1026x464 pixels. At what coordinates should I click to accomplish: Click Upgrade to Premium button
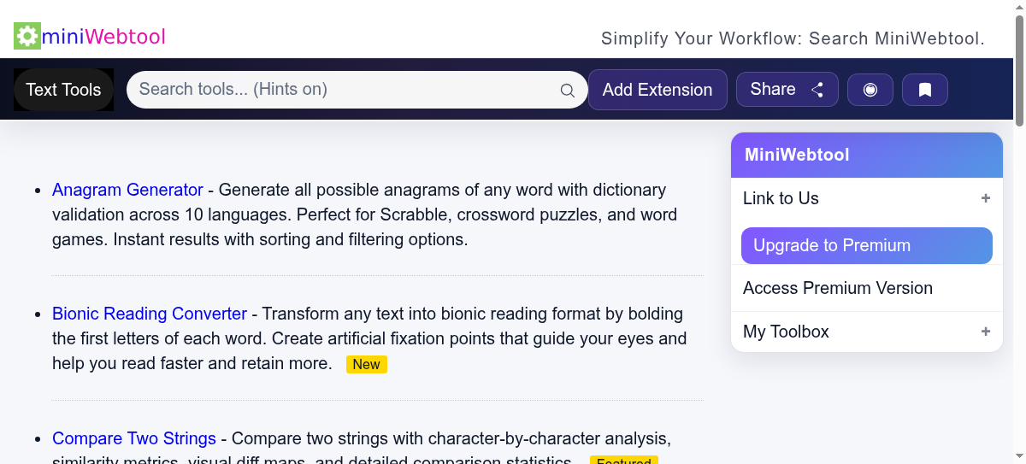coord(866,246)
